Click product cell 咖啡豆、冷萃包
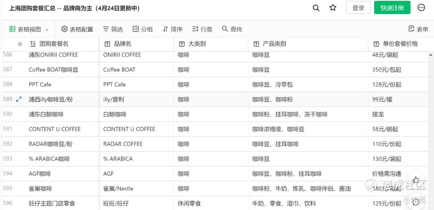 [272, 85]
